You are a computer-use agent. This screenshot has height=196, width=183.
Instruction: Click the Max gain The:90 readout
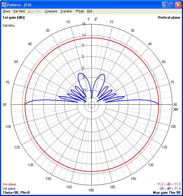166,193
